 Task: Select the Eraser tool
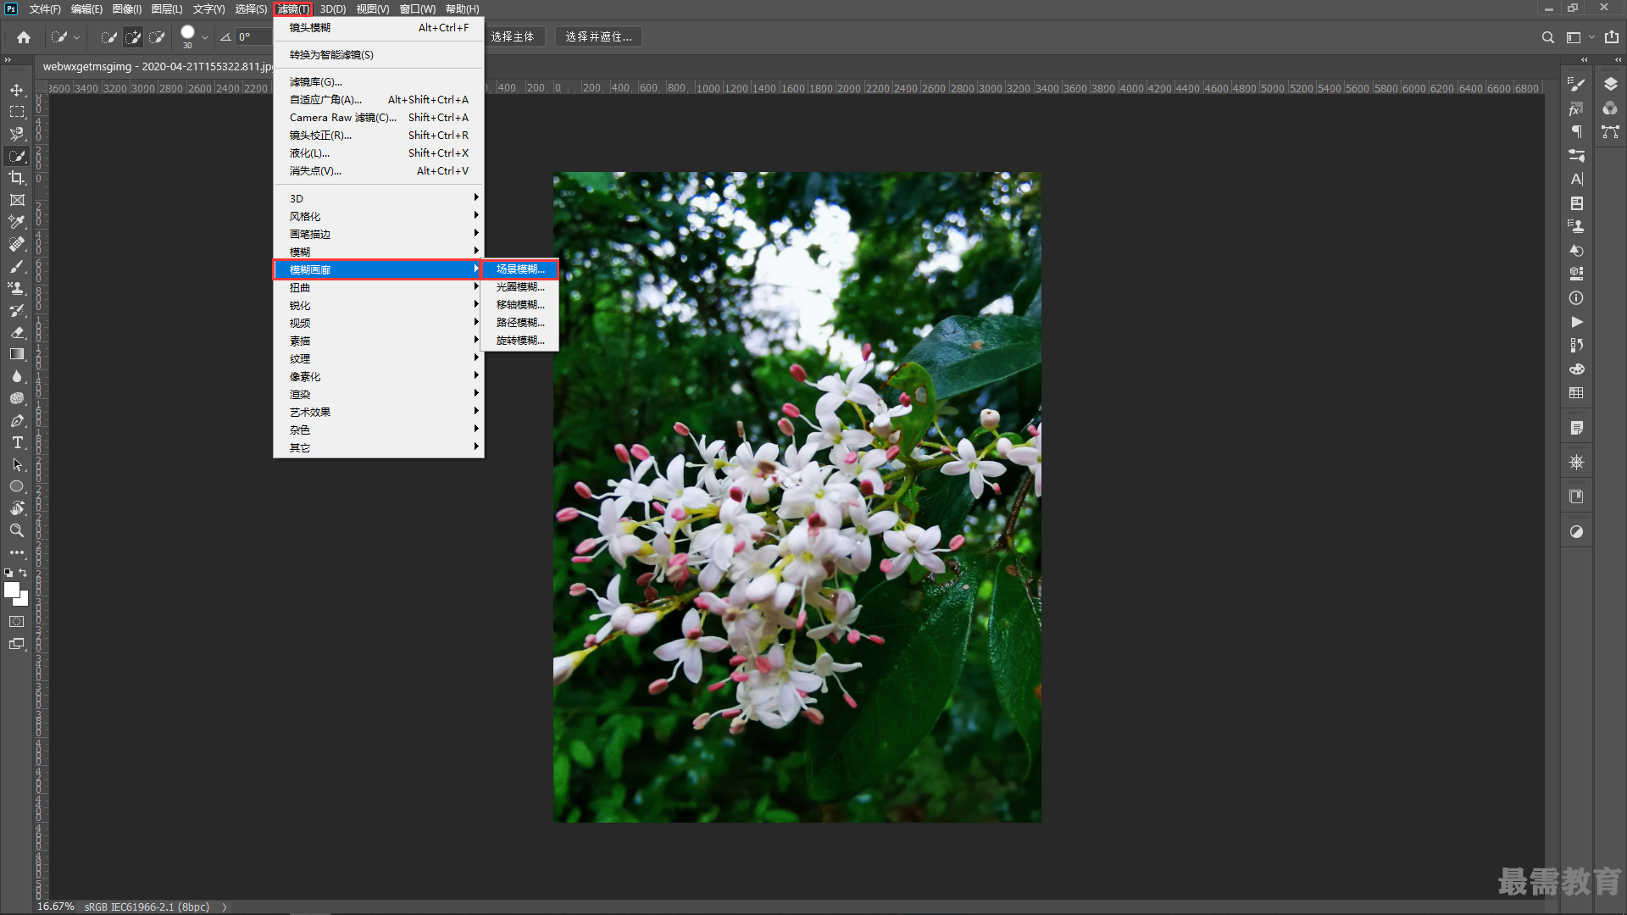click(x=17, y=332)
